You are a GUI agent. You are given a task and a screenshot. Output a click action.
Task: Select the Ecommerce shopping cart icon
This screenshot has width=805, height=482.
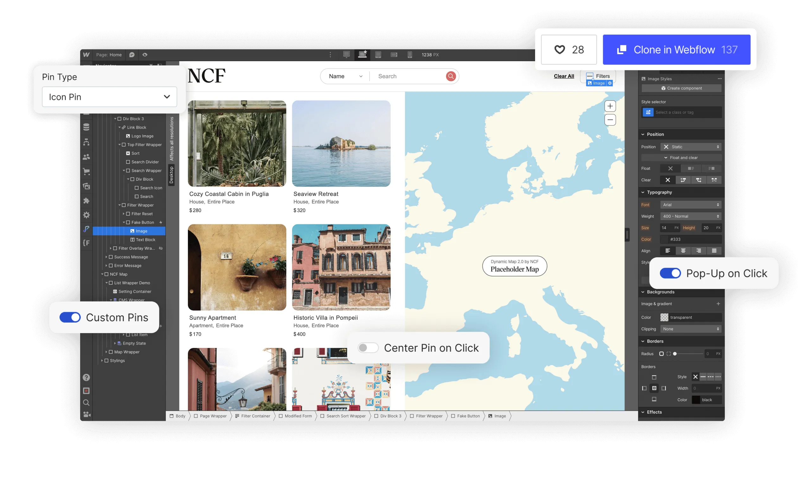(86, 171)
